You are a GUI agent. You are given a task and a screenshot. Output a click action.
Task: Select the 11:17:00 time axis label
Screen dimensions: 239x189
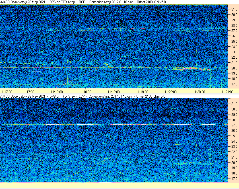point(6,92)
